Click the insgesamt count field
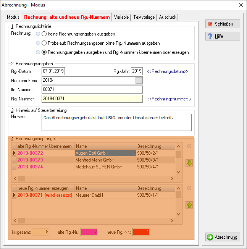Screen dimensions: 247x249 (40, 232)
